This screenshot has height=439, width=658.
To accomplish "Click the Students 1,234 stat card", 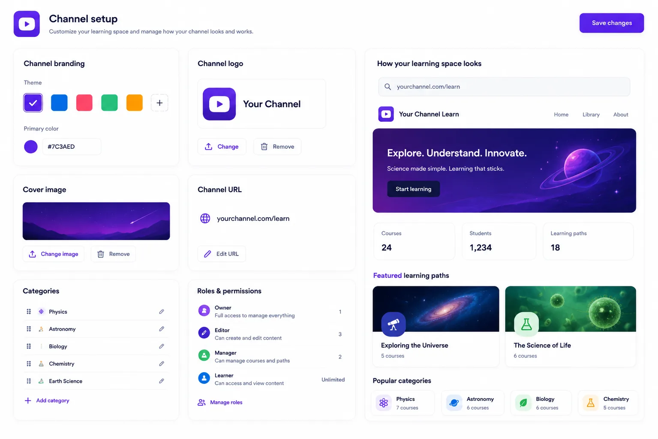I will 499,241.
